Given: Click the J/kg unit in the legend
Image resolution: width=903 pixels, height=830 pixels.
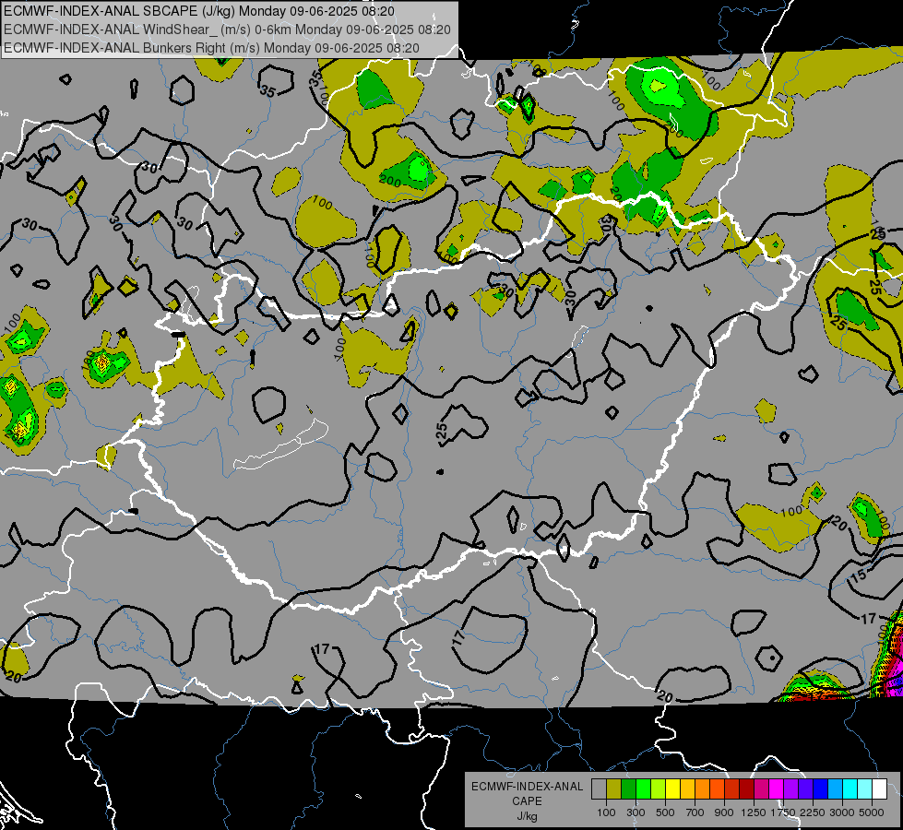Looking at the screenshot, I should (x=528, y=816).
